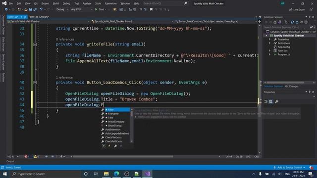Pin the Form1.cs editor tab
Screen dimensions: 317x178
21,17
